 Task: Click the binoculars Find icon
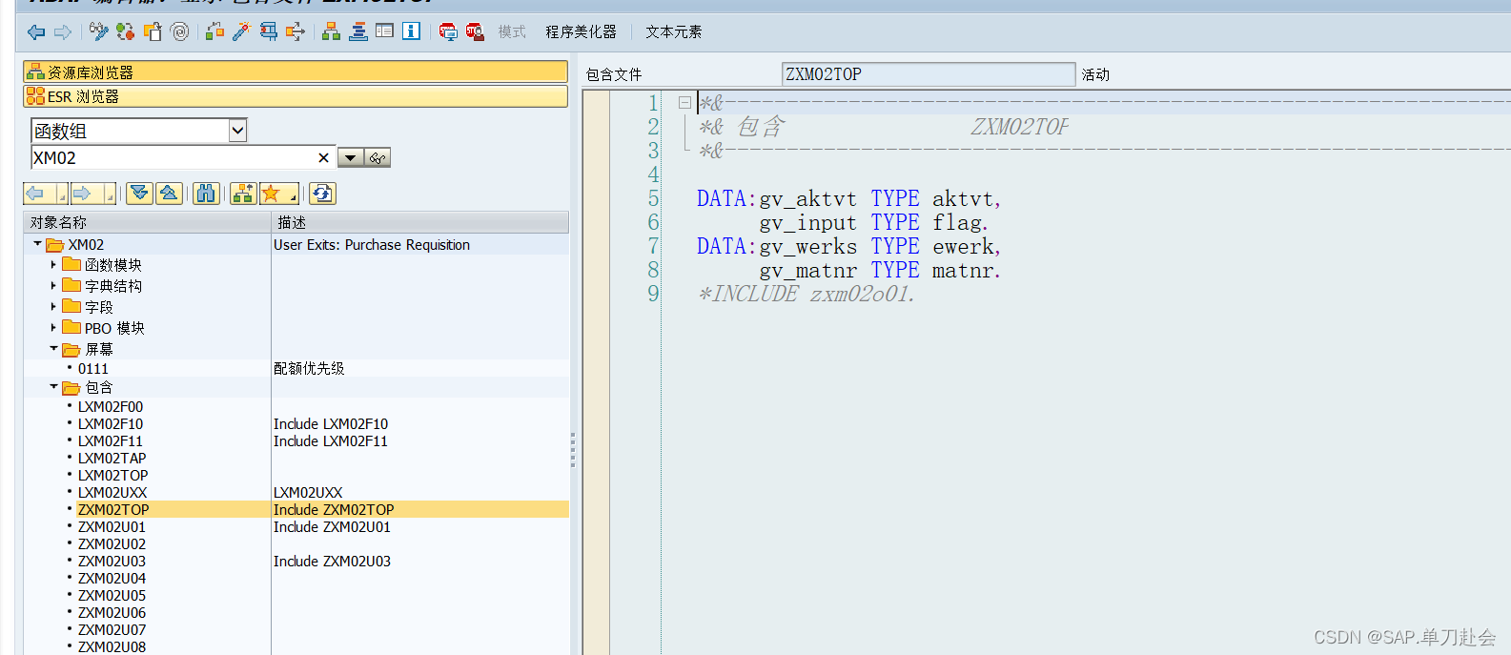pyautogui.click(x=205, y=194)
